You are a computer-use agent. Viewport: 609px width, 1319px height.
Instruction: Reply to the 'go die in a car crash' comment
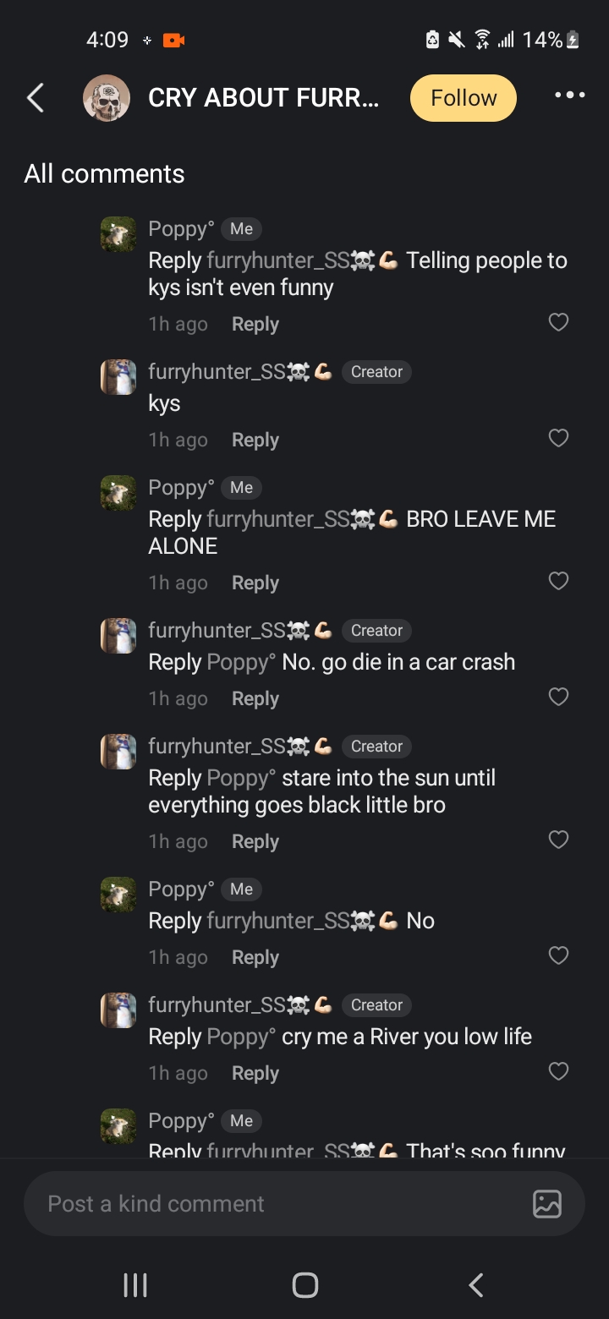point(255,699)
